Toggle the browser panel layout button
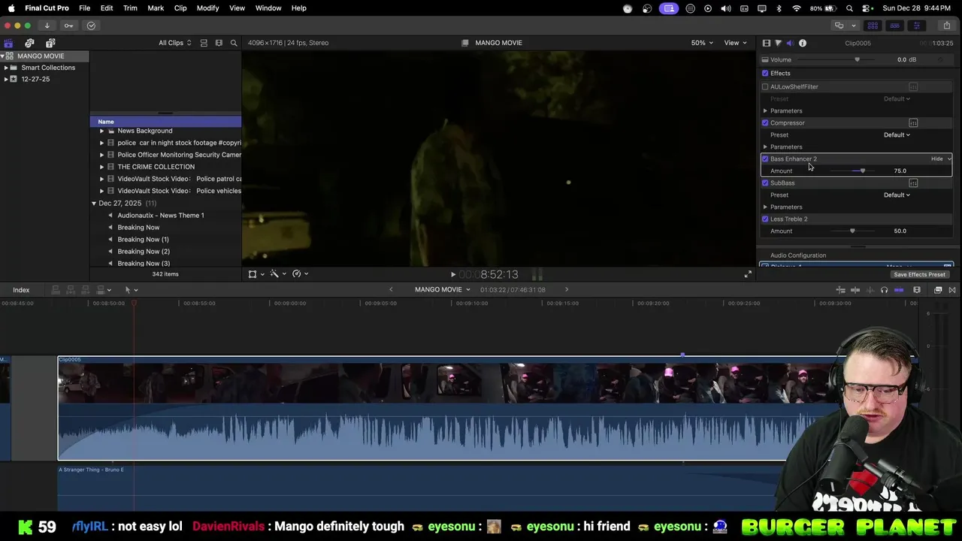This screenshot has width=962, height=541. click(x=873, y=26)
